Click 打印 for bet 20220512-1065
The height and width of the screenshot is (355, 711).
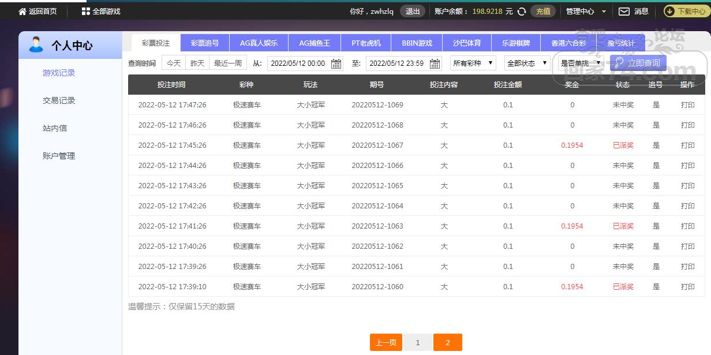click(x=687, y=186)
